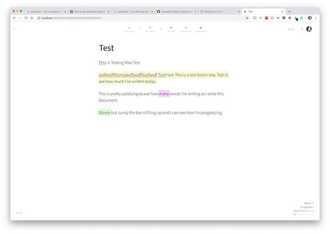Click the Saved status text at bottom left
This screenshot has width=330, height=234.
[19, 213]
